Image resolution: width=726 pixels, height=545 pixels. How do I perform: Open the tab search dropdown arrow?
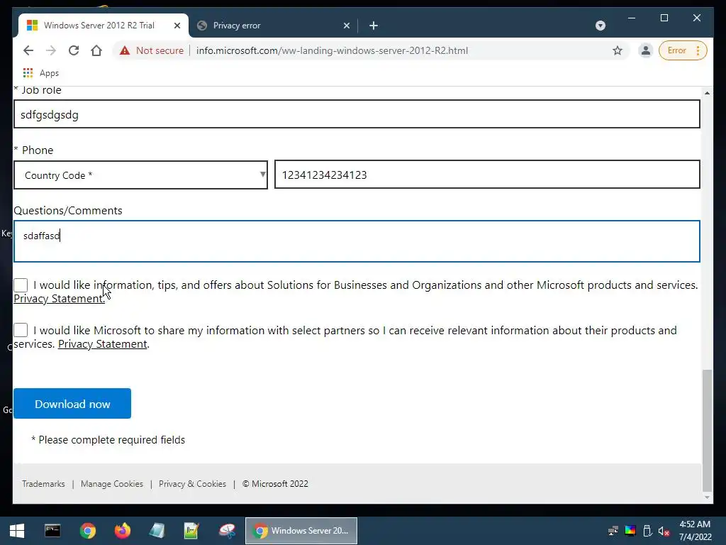[600, 26]
